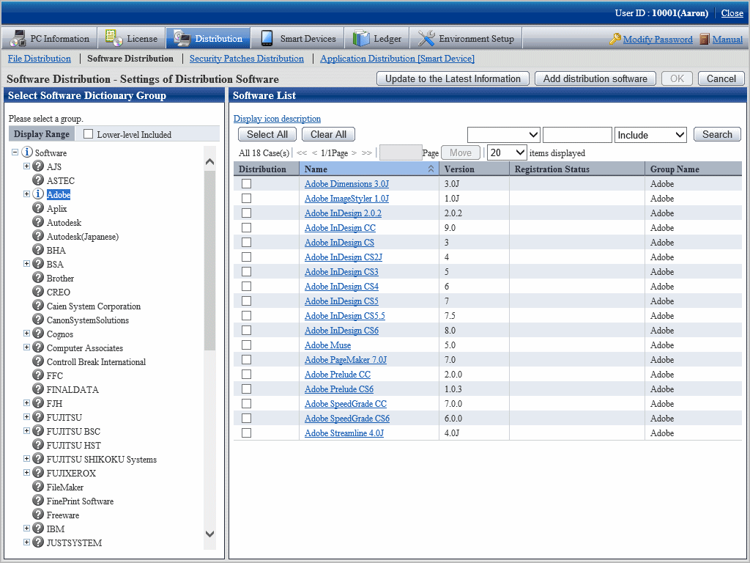Click the question icon beside AJS
The image size is (750, 563).
coord(38,166)
